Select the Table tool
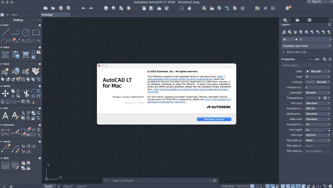333x188 pixels. tap(5, 166)
